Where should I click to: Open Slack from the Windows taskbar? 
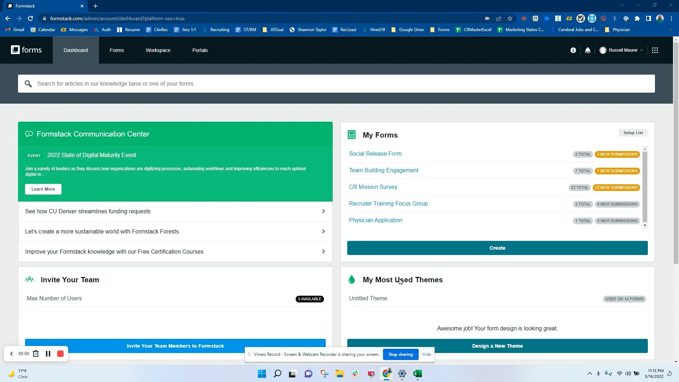coord(355,374)
